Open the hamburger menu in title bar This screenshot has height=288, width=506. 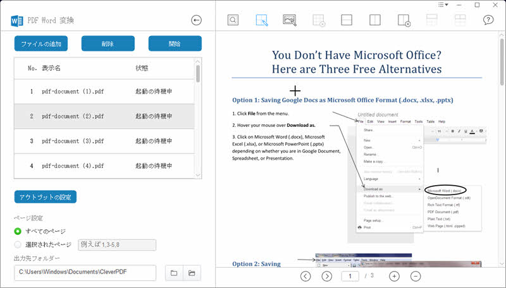coord(443,4)
